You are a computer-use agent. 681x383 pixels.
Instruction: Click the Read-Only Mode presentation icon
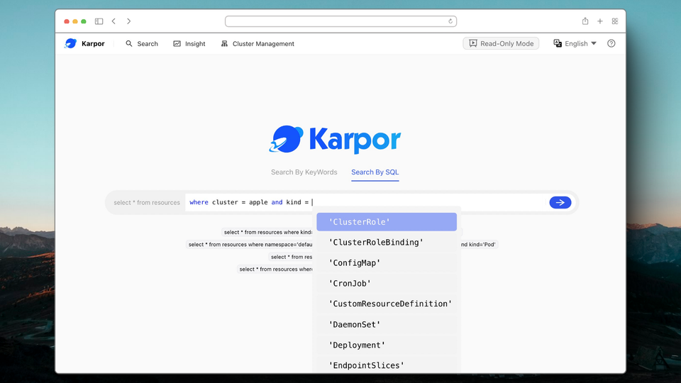coord(473,43)
